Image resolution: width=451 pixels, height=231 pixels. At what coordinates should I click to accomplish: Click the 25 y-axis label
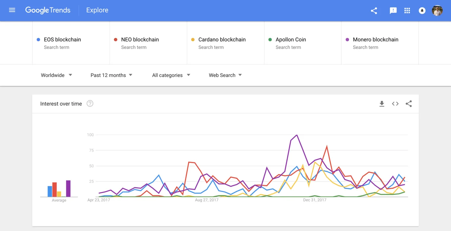[x=91, y=181]
